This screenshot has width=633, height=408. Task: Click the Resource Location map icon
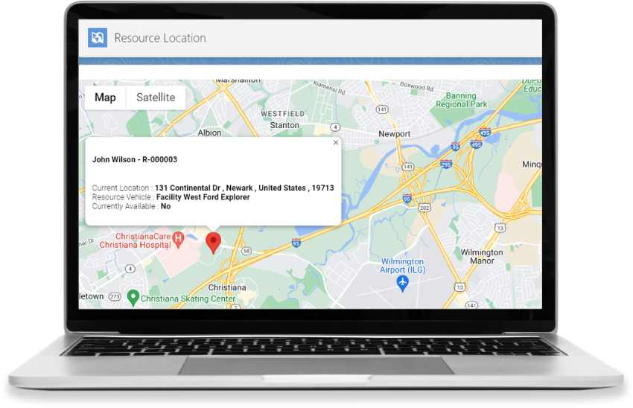coord(98,37)
